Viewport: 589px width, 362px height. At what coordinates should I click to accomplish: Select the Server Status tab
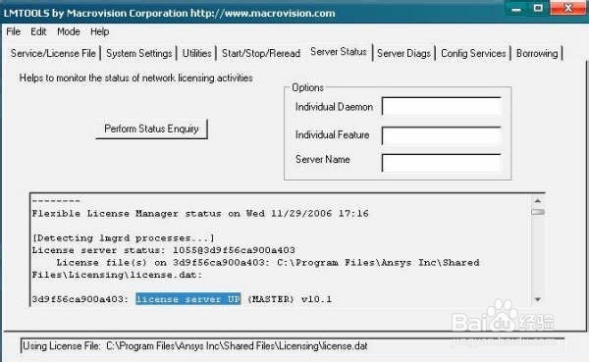click(x=339, y=52)
